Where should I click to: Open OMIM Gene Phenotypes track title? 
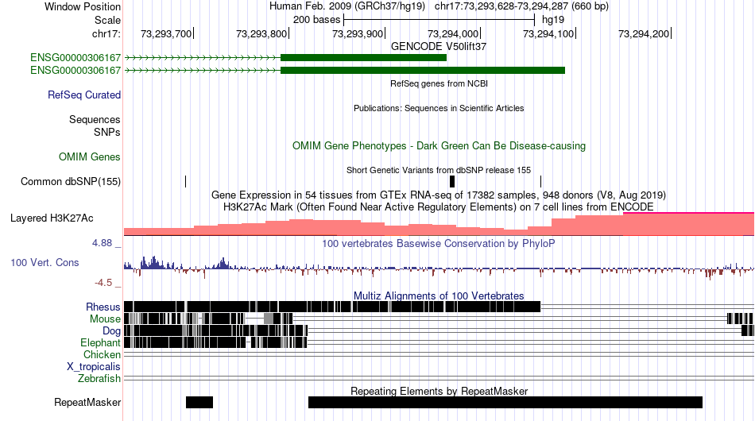point(439,146)
